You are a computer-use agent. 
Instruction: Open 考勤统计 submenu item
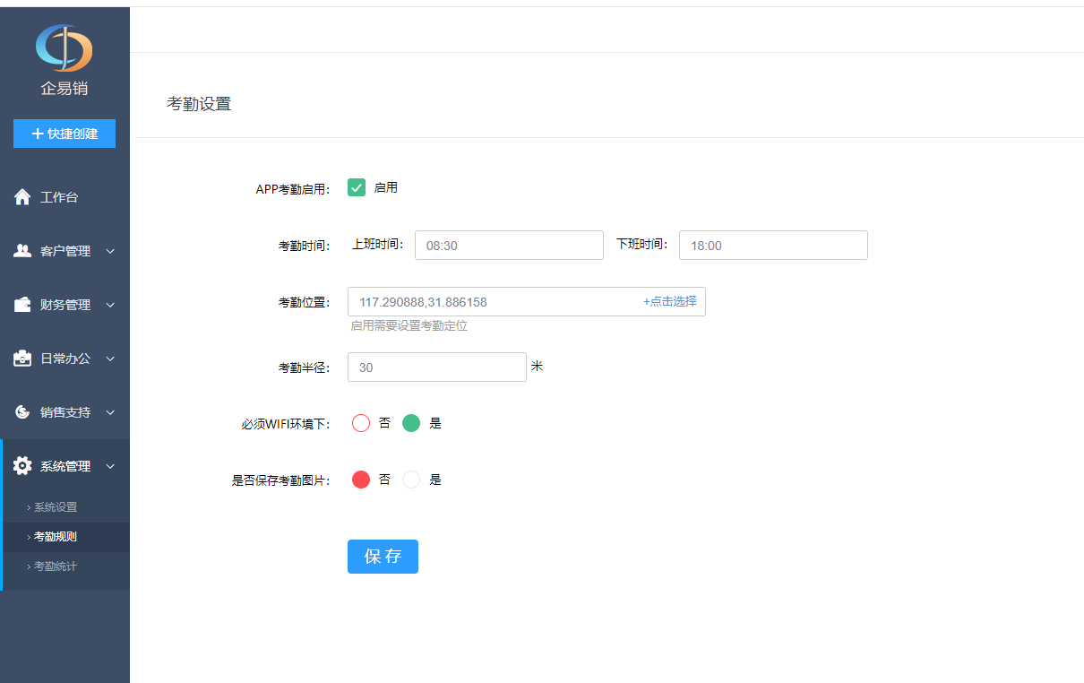coord(56,566)
